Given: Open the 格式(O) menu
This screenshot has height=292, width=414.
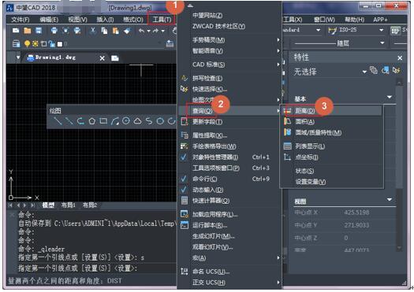Looking at the screenshot, I should tap(133, 20).
